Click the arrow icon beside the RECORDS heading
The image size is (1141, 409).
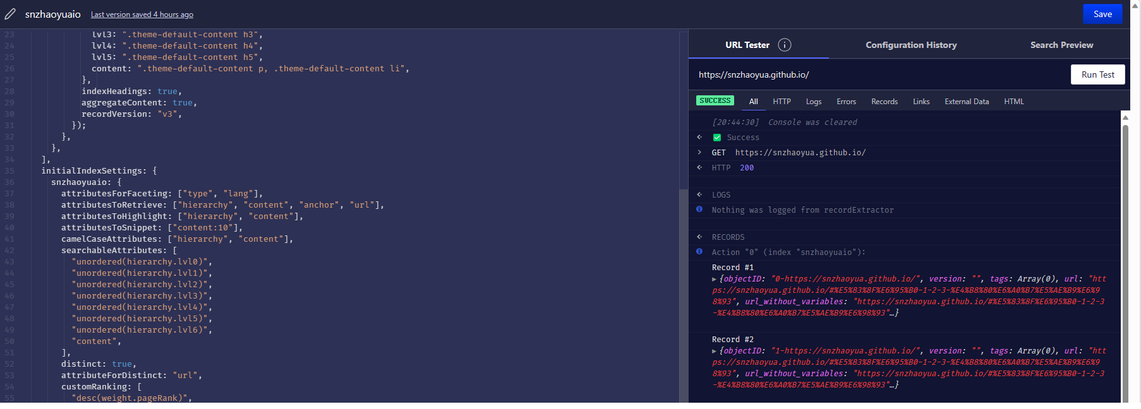point(699,237)
